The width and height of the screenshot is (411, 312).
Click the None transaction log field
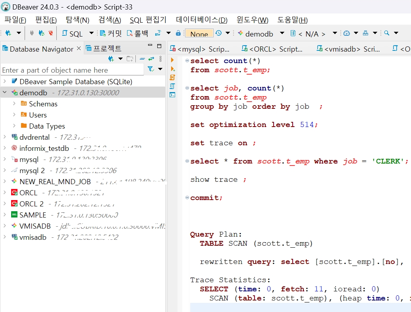(199, 33)
